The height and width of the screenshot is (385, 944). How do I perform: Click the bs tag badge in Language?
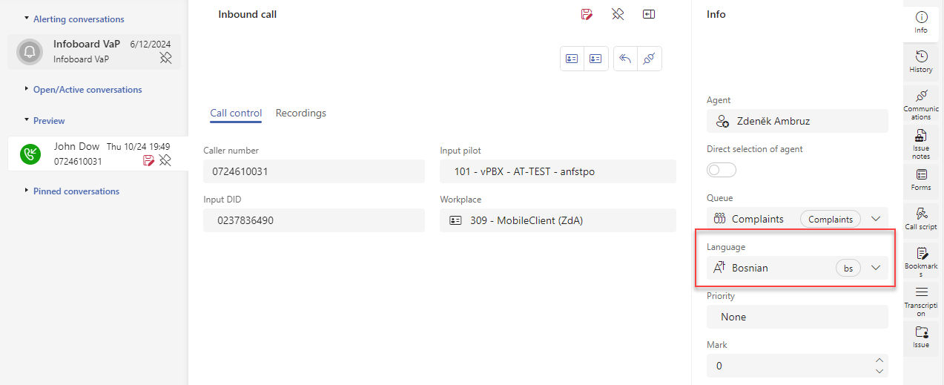pos(848,268)
